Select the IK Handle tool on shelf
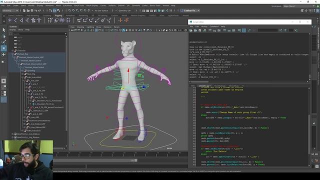The image size is (320, 180). pos(21,20)
